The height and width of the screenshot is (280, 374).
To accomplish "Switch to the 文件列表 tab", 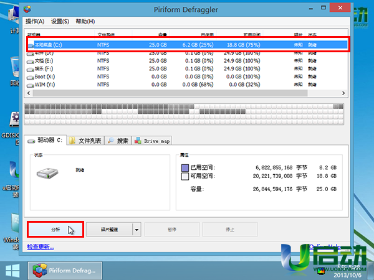I will [85, 141].
